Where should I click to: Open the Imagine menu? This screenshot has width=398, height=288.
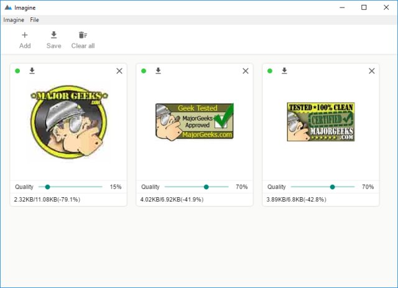pos(14,20)
